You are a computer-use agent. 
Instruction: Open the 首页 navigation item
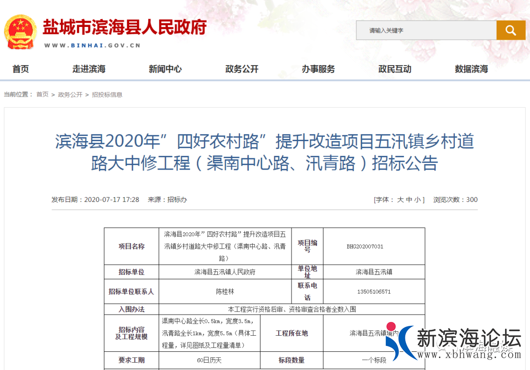pyautogui.click(x=20, y=69)
